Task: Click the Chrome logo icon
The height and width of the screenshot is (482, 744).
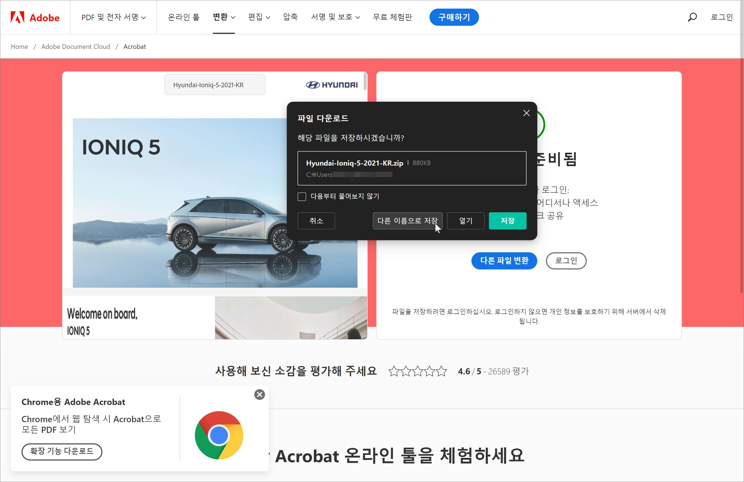Action: point(219,435)
